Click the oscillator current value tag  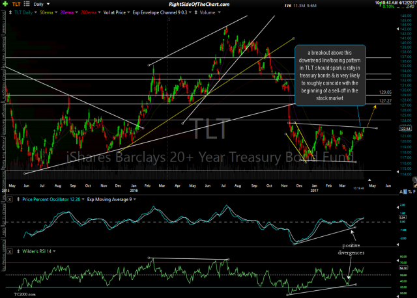tap(402, 217)
